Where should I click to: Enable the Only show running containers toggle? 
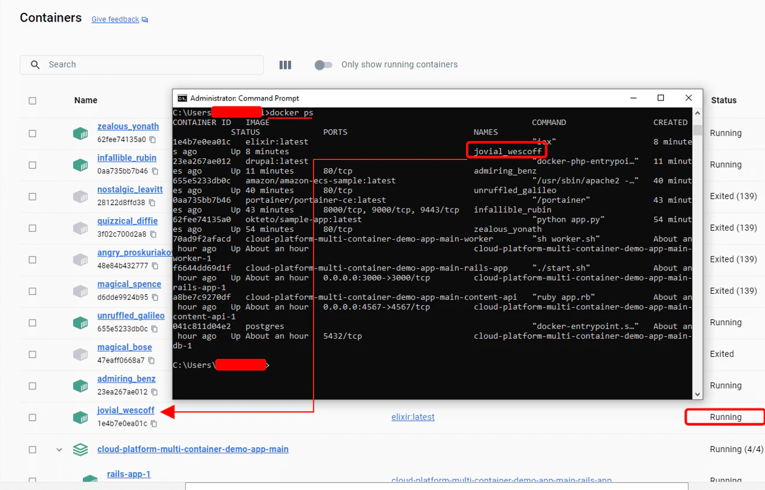point(322,65)
